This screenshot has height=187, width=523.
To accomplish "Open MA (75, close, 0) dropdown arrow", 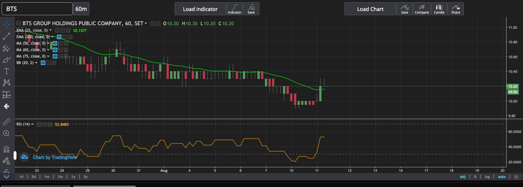I will [x=48, y=56].
